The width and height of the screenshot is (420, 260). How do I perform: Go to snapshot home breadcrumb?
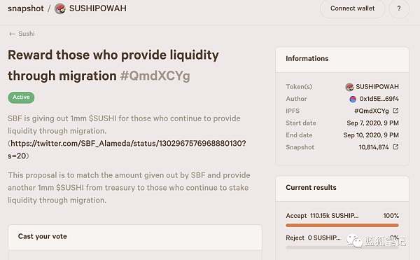(26, 8)
